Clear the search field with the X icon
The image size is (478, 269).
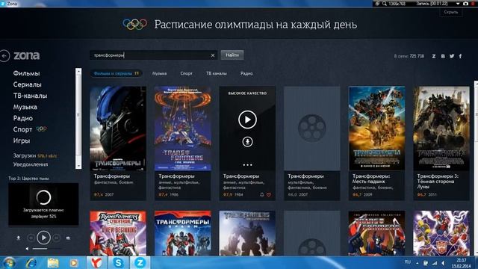pos(213,55)
